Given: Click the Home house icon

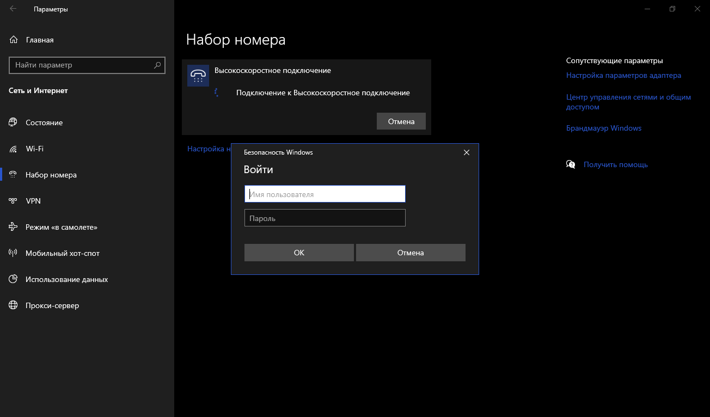Looking at the screenshot, I should (x=14, y=40).
